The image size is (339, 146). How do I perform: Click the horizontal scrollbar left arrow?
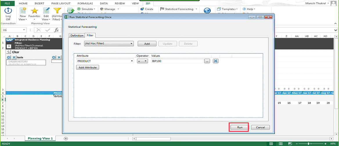[x=134, y=138]
